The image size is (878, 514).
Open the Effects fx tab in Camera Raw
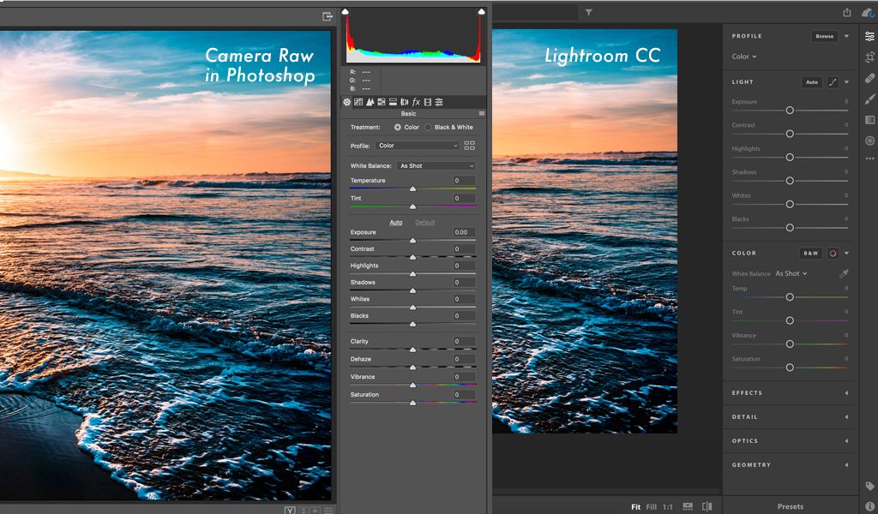pos(416,102)
